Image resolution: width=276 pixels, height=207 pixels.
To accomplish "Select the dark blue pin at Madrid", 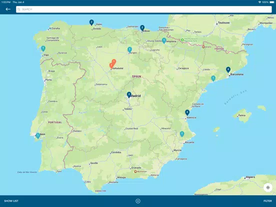I will [129, 94].
